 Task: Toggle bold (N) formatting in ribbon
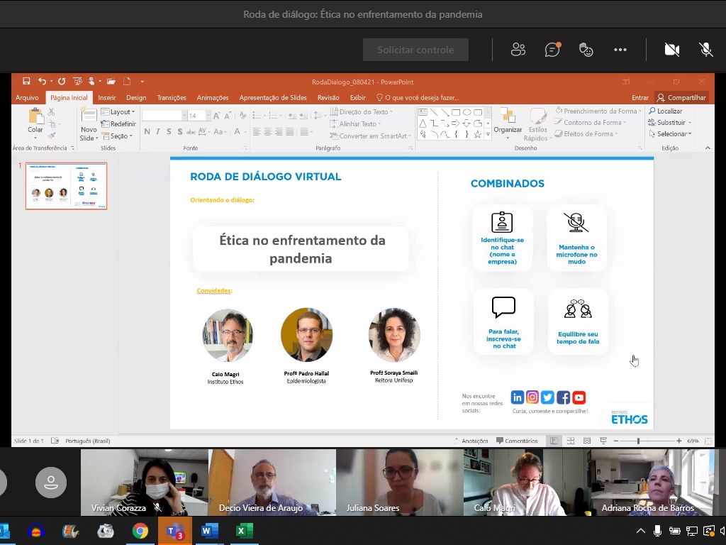click(147, 132)
